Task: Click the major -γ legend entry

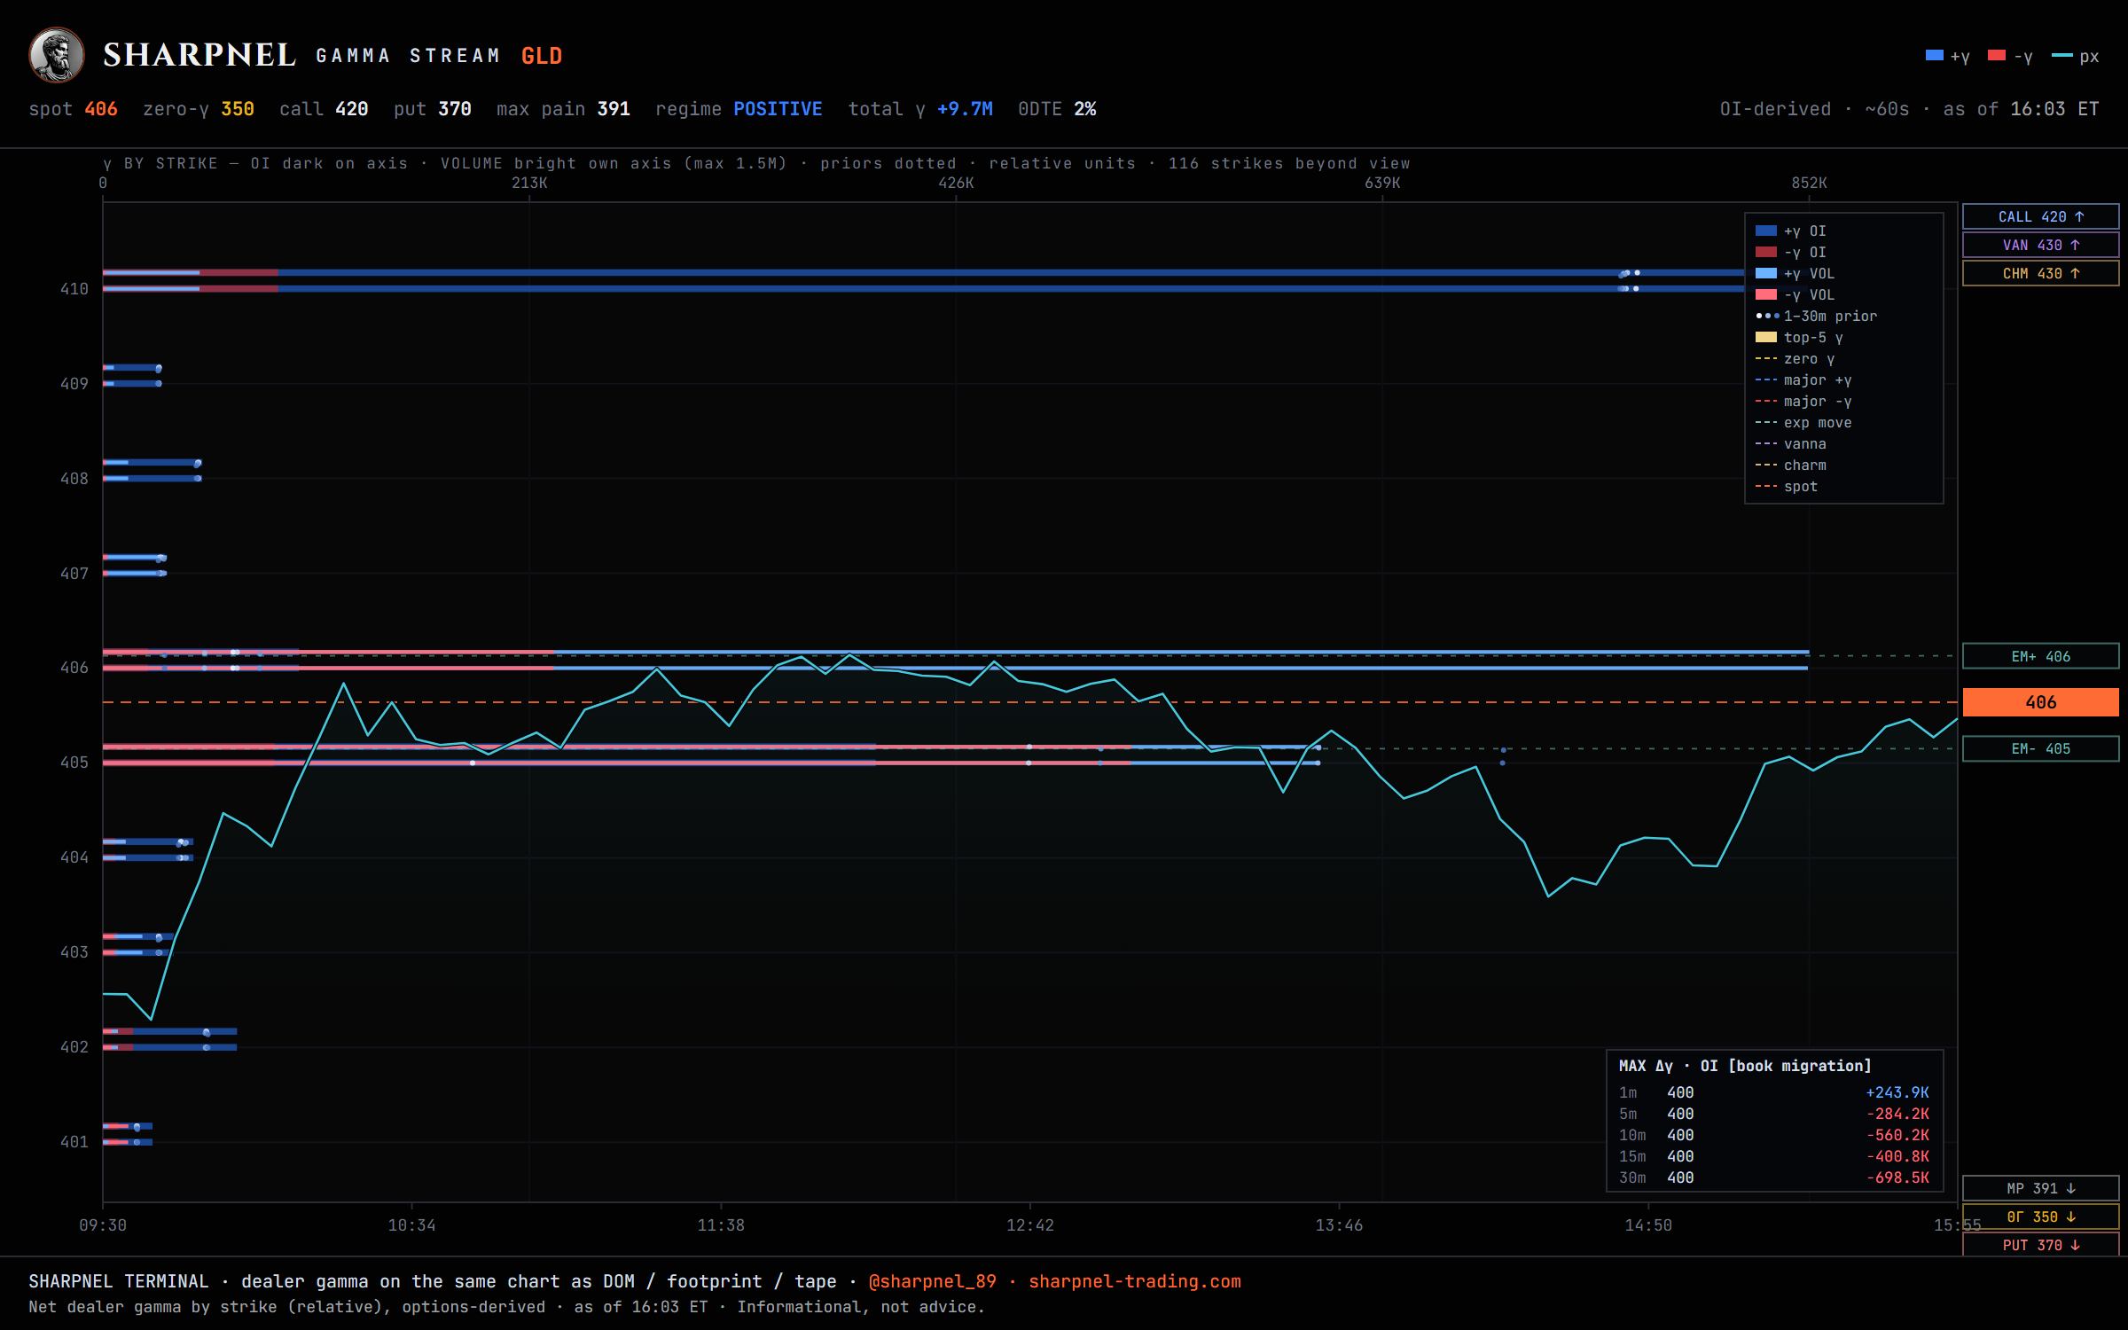Action: 1803,401
